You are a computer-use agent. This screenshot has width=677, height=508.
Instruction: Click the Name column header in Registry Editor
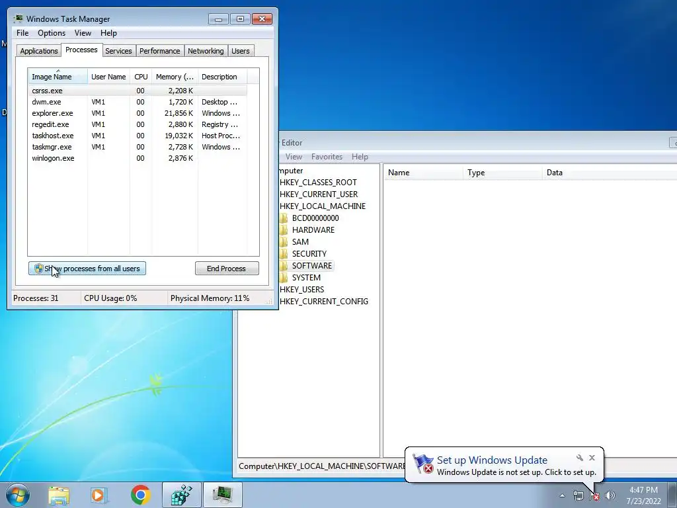(x=423, y=173)
